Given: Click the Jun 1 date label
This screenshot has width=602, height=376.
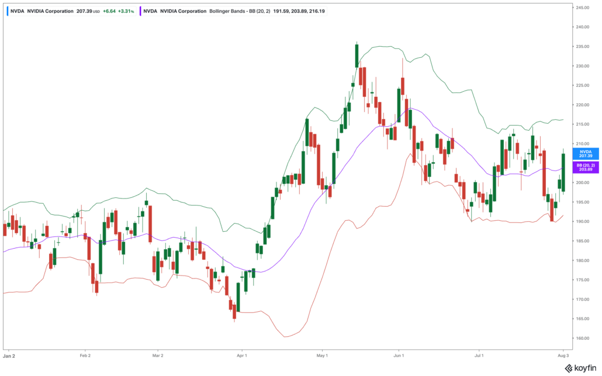Looking at the screenshot, I should pyautogui.click(x=399, y=356).
